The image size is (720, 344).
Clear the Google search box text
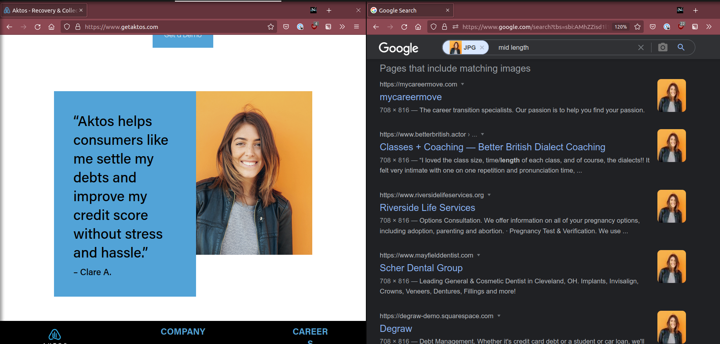pos(641,47)
